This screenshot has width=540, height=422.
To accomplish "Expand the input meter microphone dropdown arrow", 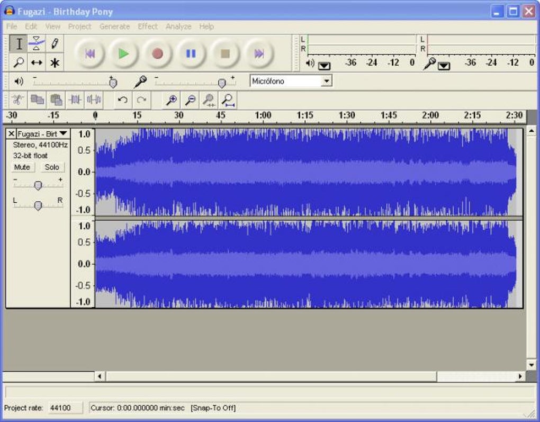I will (x=444, y=66).
